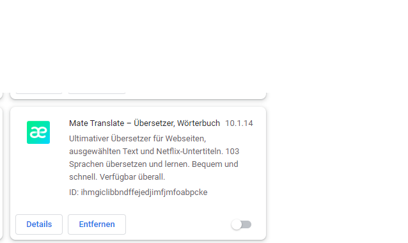Select the version number 10.1.14
The height and width of the screenshot is (243, 408).
(x=239, y=123)
